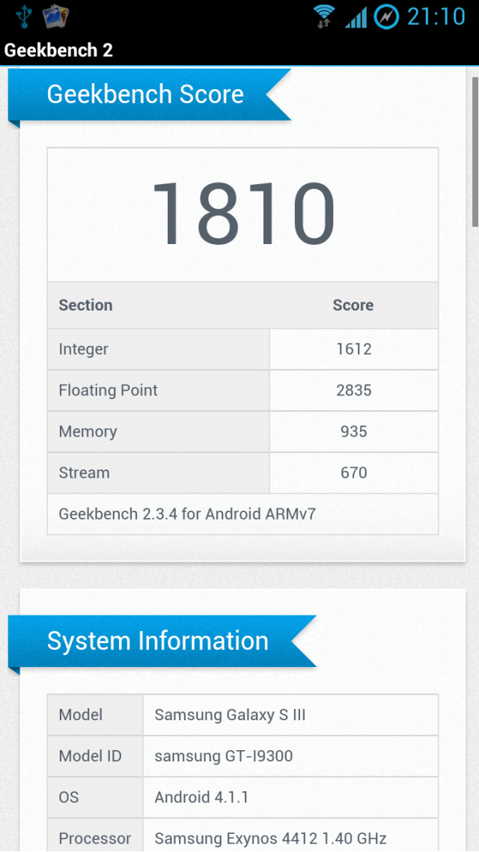Viewport: 479px width, 852px height.
Task: Tap the Model label cell
Action: point(95,714)
